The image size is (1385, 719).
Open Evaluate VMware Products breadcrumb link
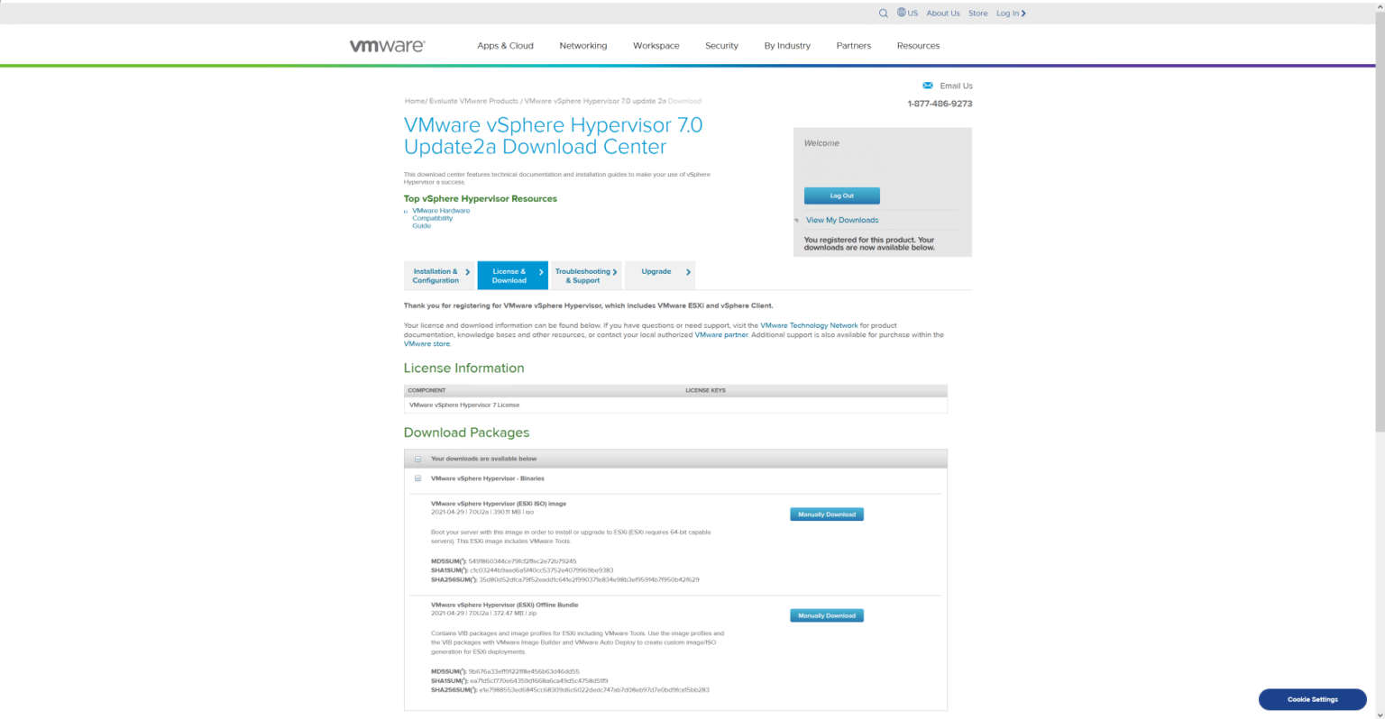(x=473, y=101)
